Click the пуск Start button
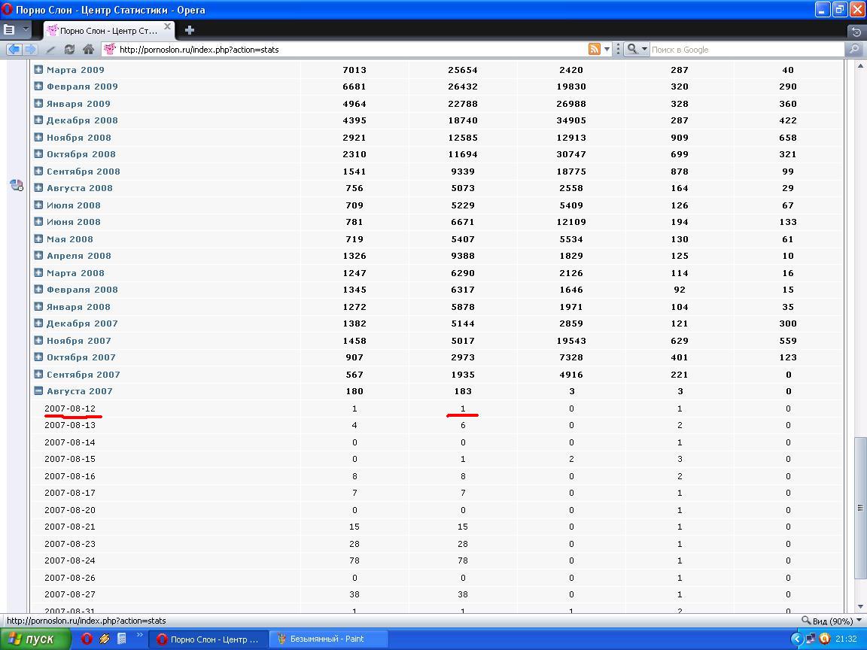Viewport: 867px width, 650px height. coord(35,639)
